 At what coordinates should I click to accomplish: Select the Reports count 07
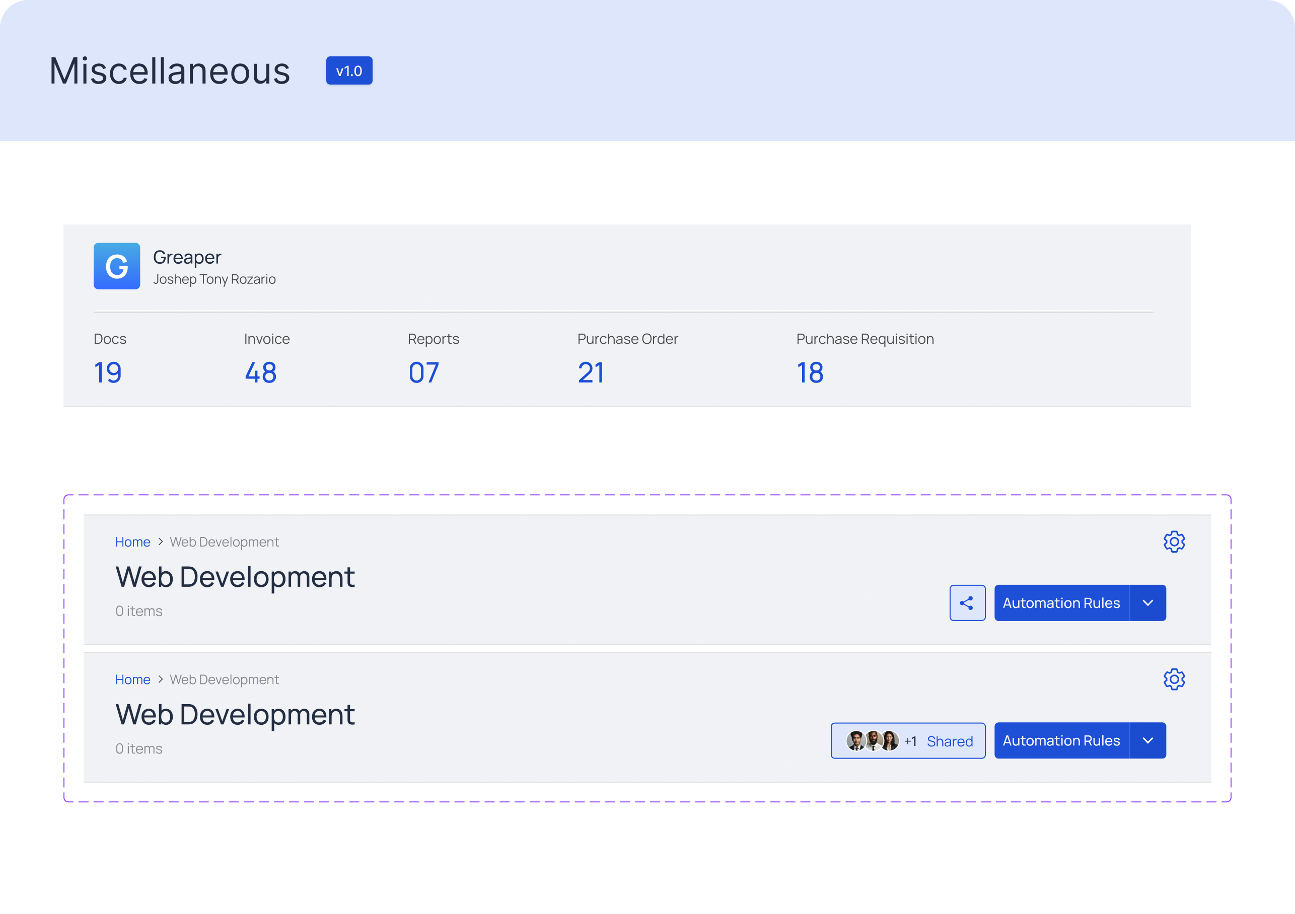[x=423, y=373]
